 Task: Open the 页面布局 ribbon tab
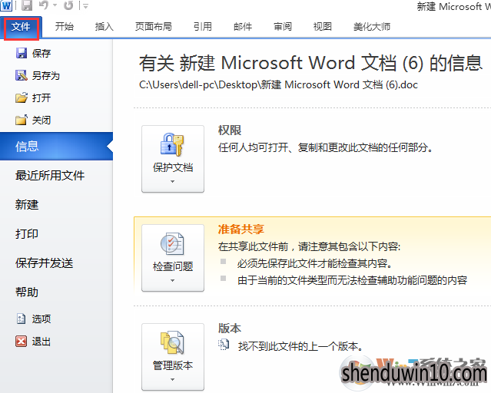pos(154,27)
